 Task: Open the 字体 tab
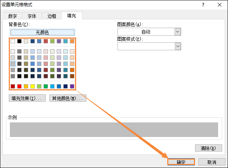[x=32, y=16]
